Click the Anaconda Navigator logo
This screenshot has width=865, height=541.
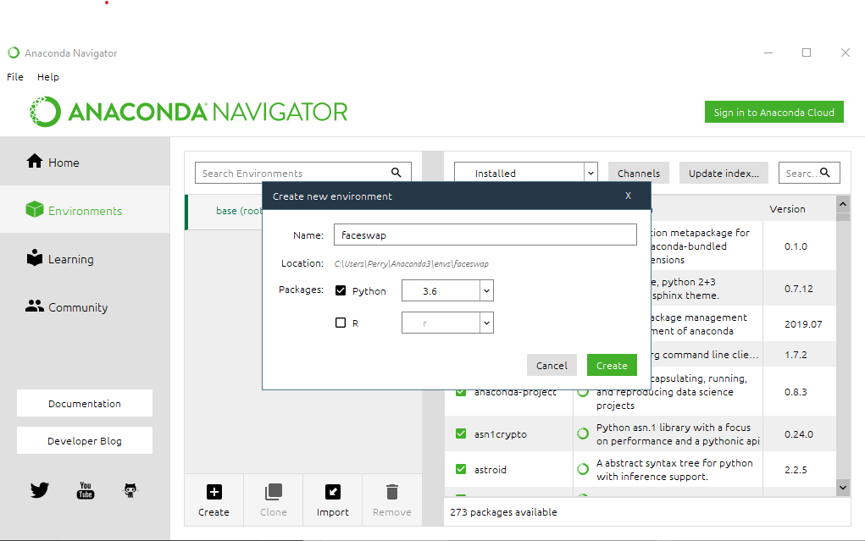[189, 112]
